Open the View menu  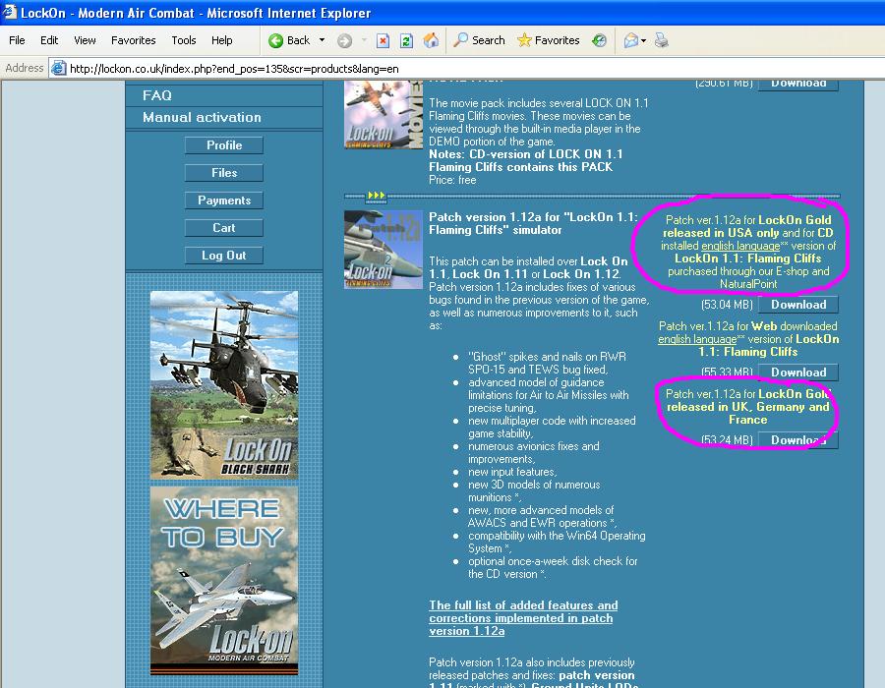click(85, 40)
